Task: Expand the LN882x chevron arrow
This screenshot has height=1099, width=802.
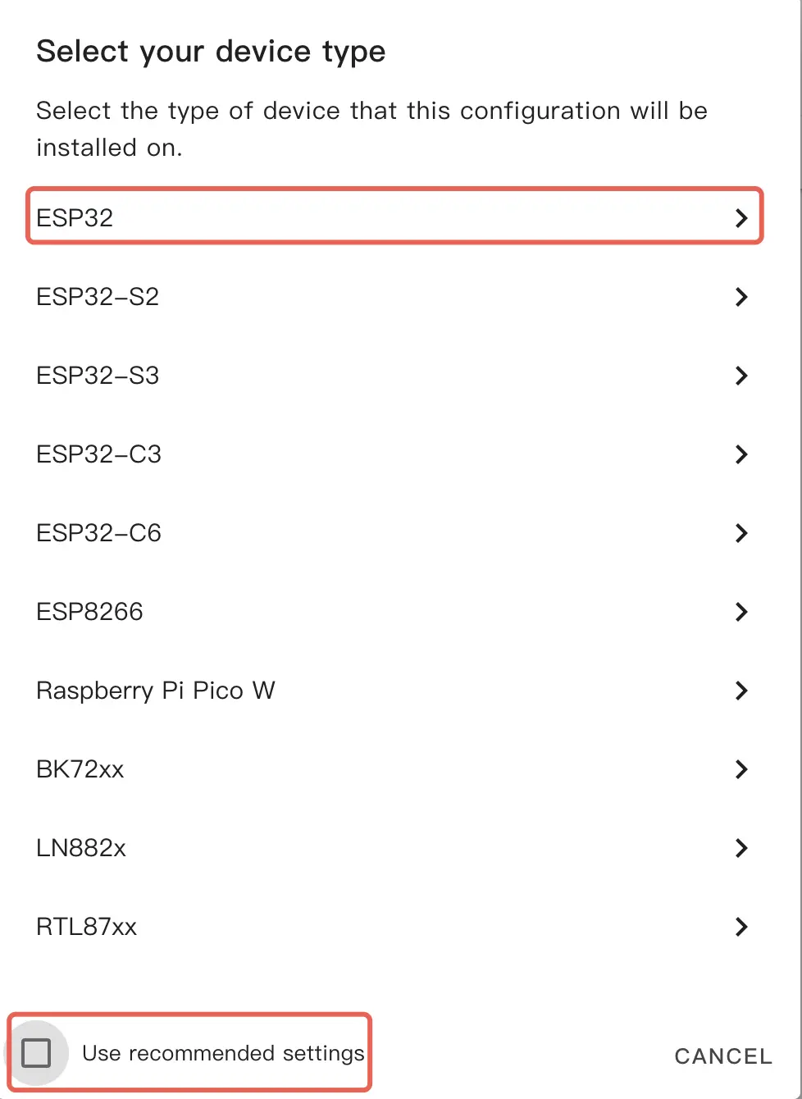Action: (741, 848)
